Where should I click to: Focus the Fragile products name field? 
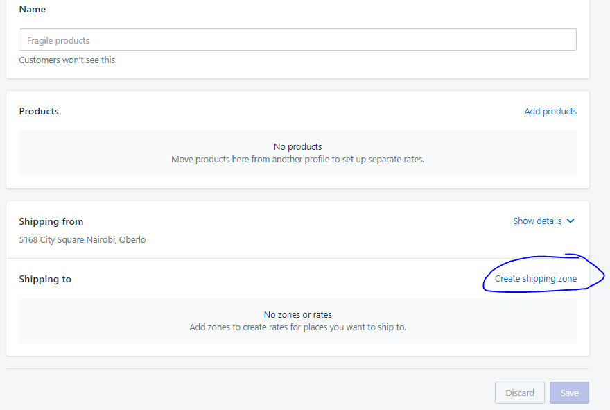(297, 40)
